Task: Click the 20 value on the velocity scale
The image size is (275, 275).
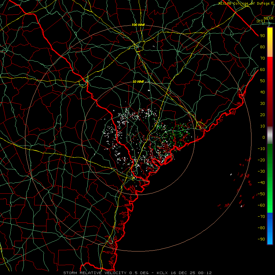Action: [262, 115]
